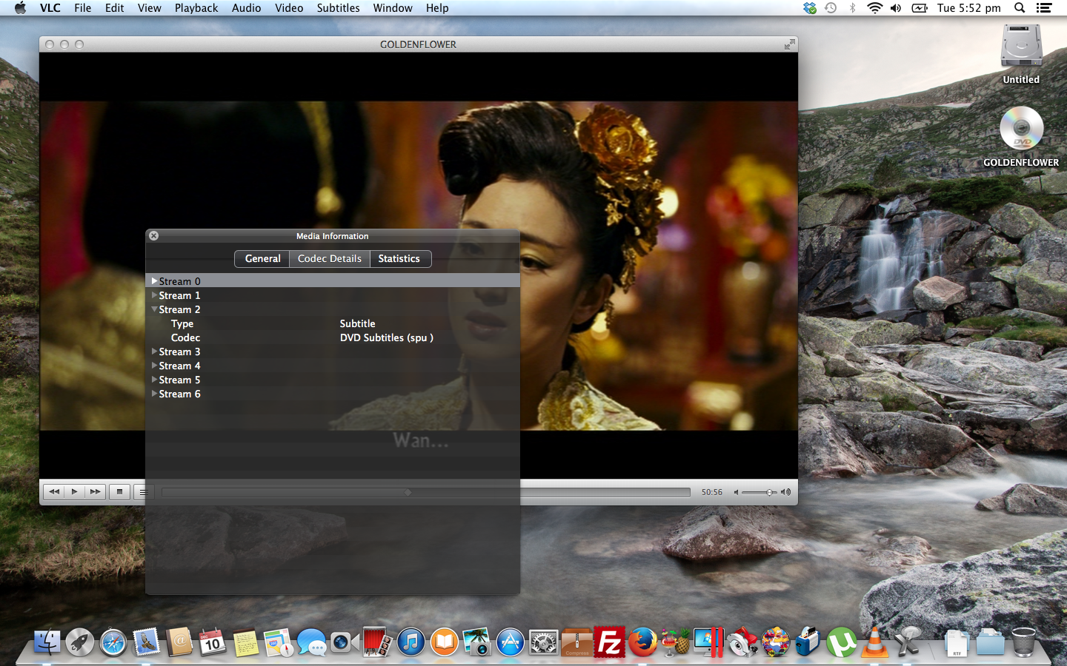Open Firefox from the dock
This screenshot has height=666, width=1067.
pyautogui.click(x=642, y=642)
